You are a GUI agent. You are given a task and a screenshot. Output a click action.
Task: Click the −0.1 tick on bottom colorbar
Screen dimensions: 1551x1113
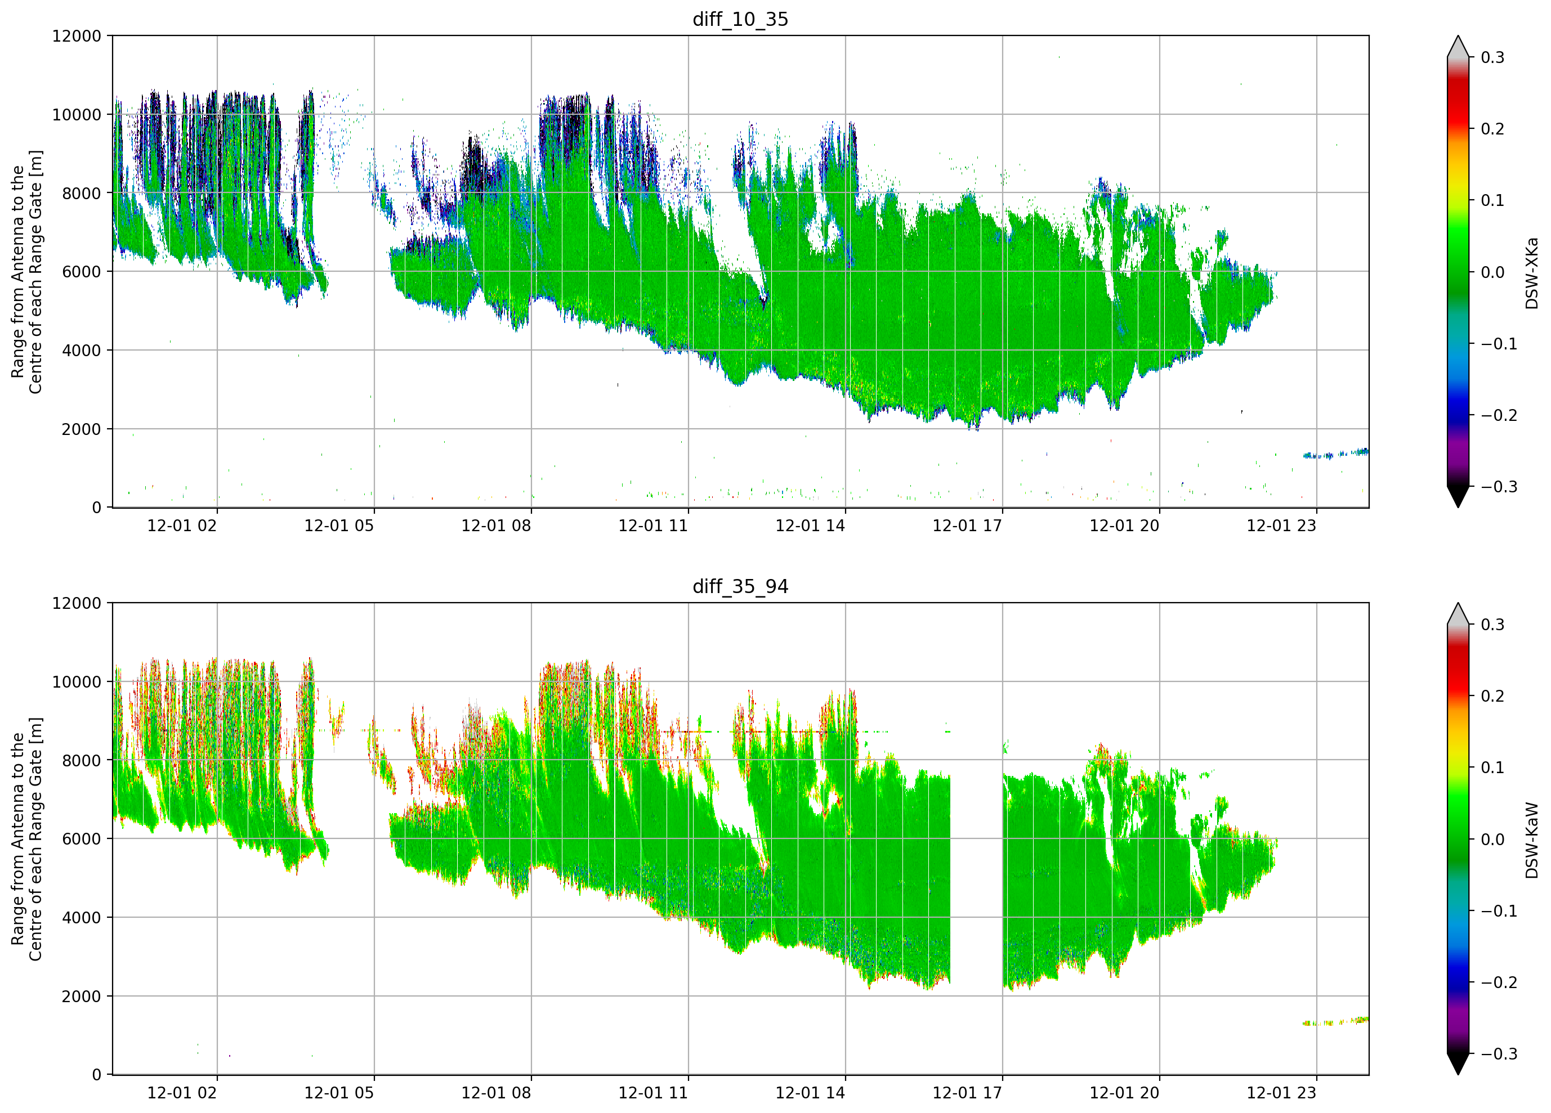click(1498, 910)
